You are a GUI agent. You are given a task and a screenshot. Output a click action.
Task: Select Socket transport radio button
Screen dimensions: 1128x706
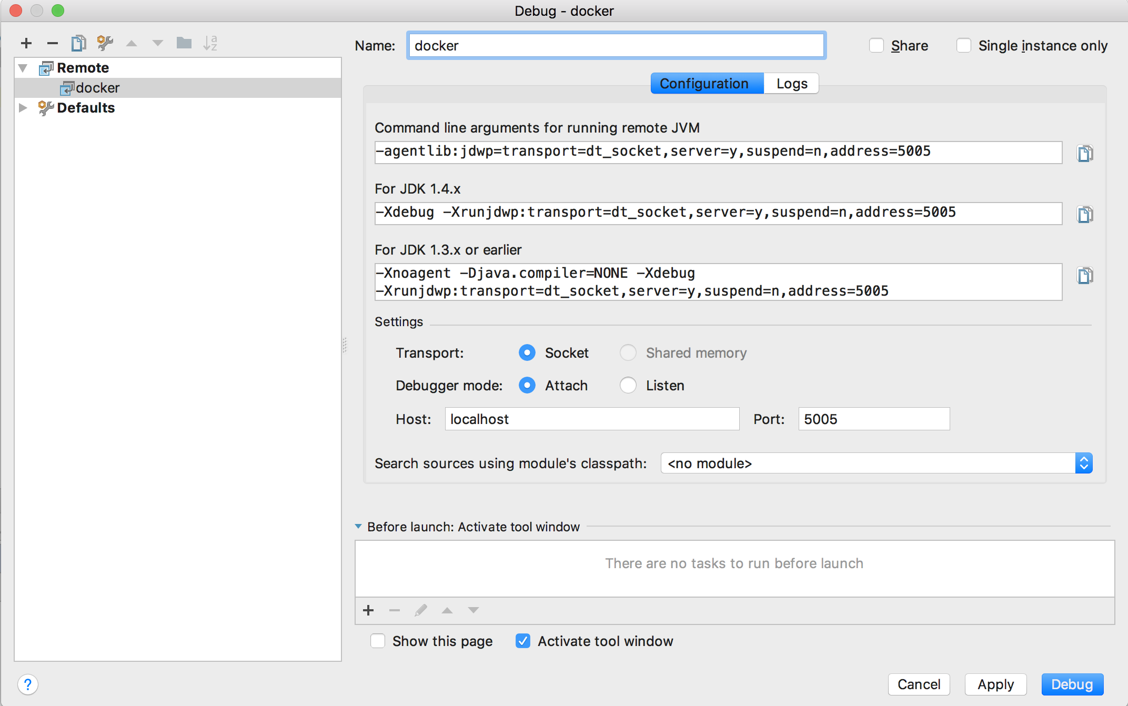pyautogui.click(x=528, y=352)
